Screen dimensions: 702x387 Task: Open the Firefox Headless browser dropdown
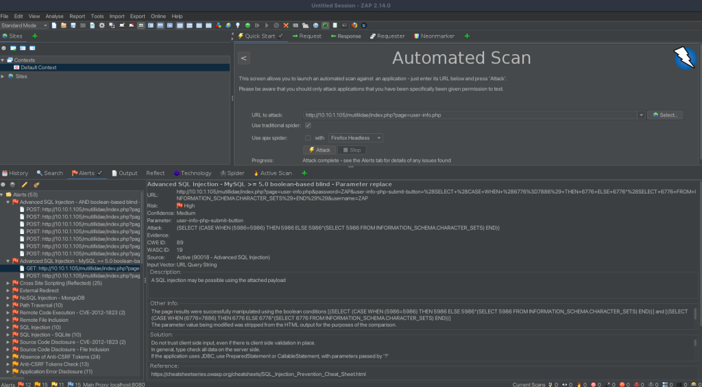[x=356, y=138]
